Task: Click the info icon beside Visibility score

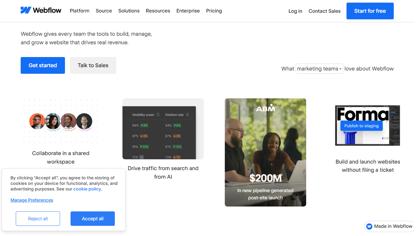Action: pyautogui.click(x=158, y=115)
